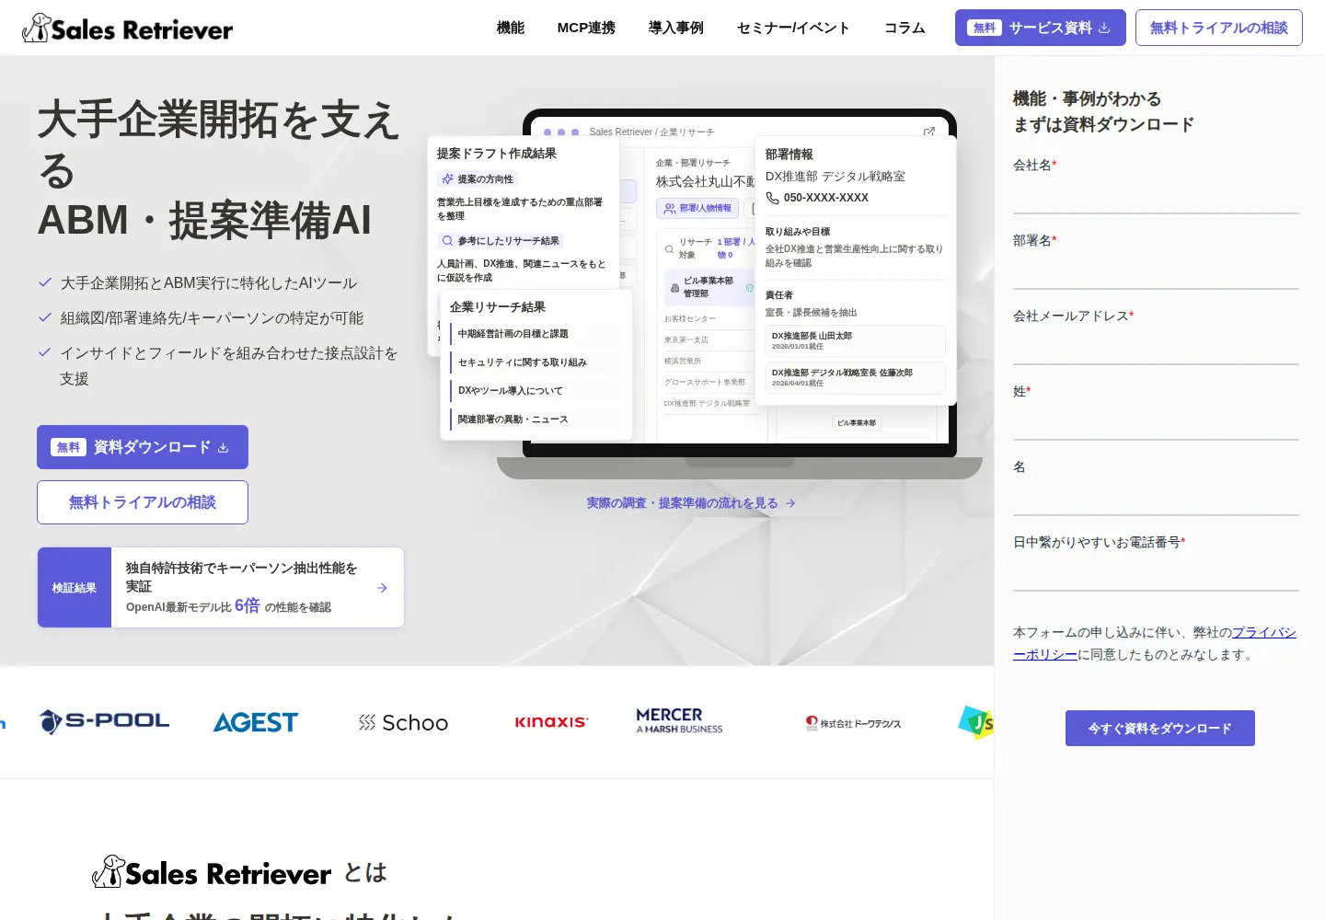This screenshot has width=1325, height=920.
Task: Click the 部署/人物情報 tab in mockup
Action: tap(697, 209)
